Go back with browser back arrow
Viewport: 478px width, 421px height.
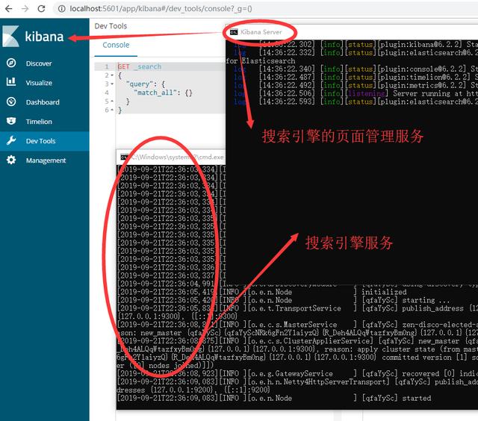coord(8,8)
